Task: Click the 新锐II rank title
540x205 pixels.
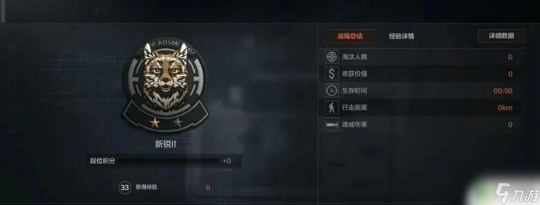Action: tap(165, 144)
